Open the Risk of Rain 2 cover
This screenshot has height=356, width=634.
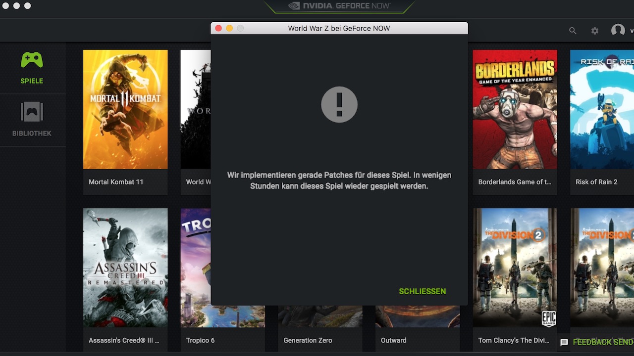(602, 109)
